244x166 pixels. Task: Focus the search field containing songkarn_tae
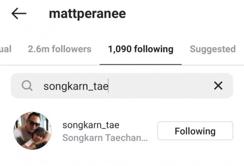122,86
